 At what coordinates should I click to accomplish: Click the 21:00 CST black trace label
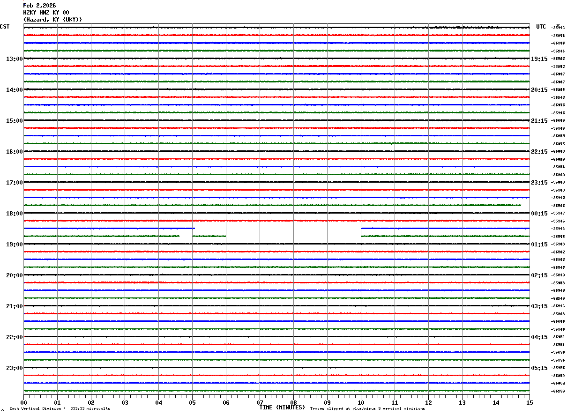(x=14, y=306)
